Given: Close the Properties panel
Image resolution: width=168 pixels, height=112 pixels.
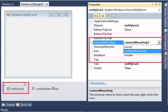Looking at the screenshot, I should tap(160, 4).
